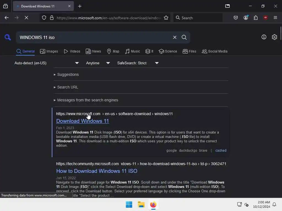Open the Download Windows 11 result link
The image size is (282, 211).
pos(83,121)
